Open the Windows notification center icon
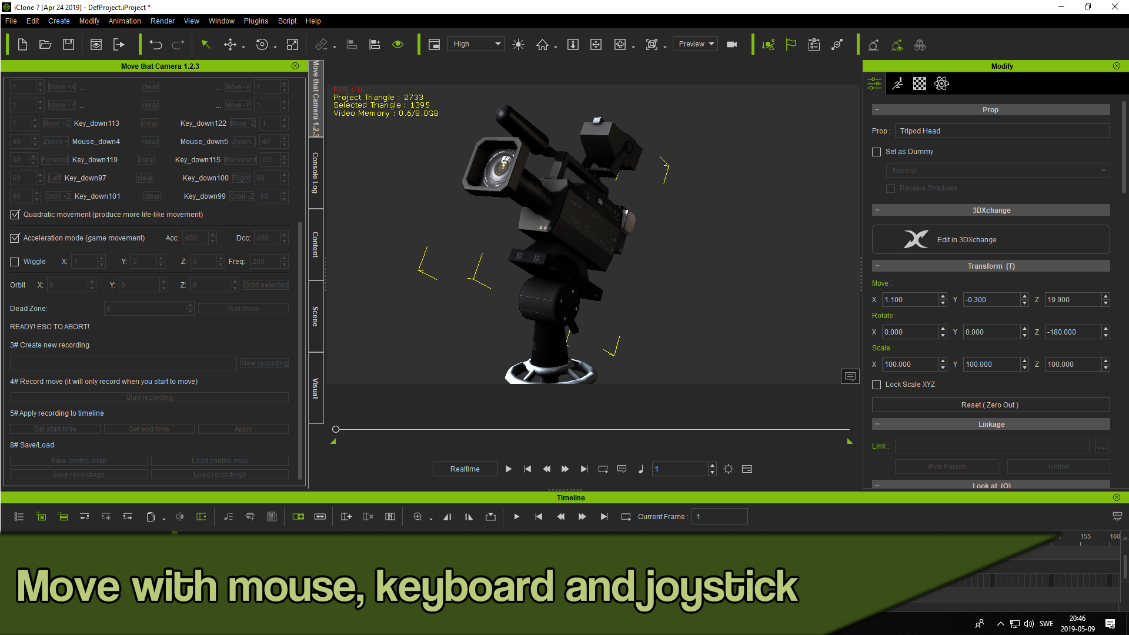Screen dimensions: 1129x635 click(1110, 624)
